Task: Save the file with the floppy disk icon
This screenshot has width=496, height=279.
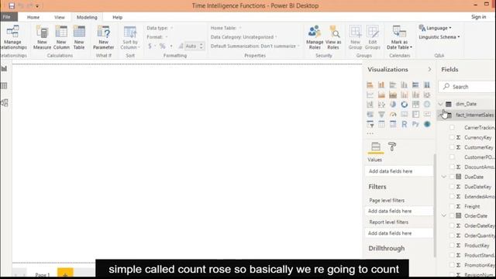Action: [x=12, y=5]
